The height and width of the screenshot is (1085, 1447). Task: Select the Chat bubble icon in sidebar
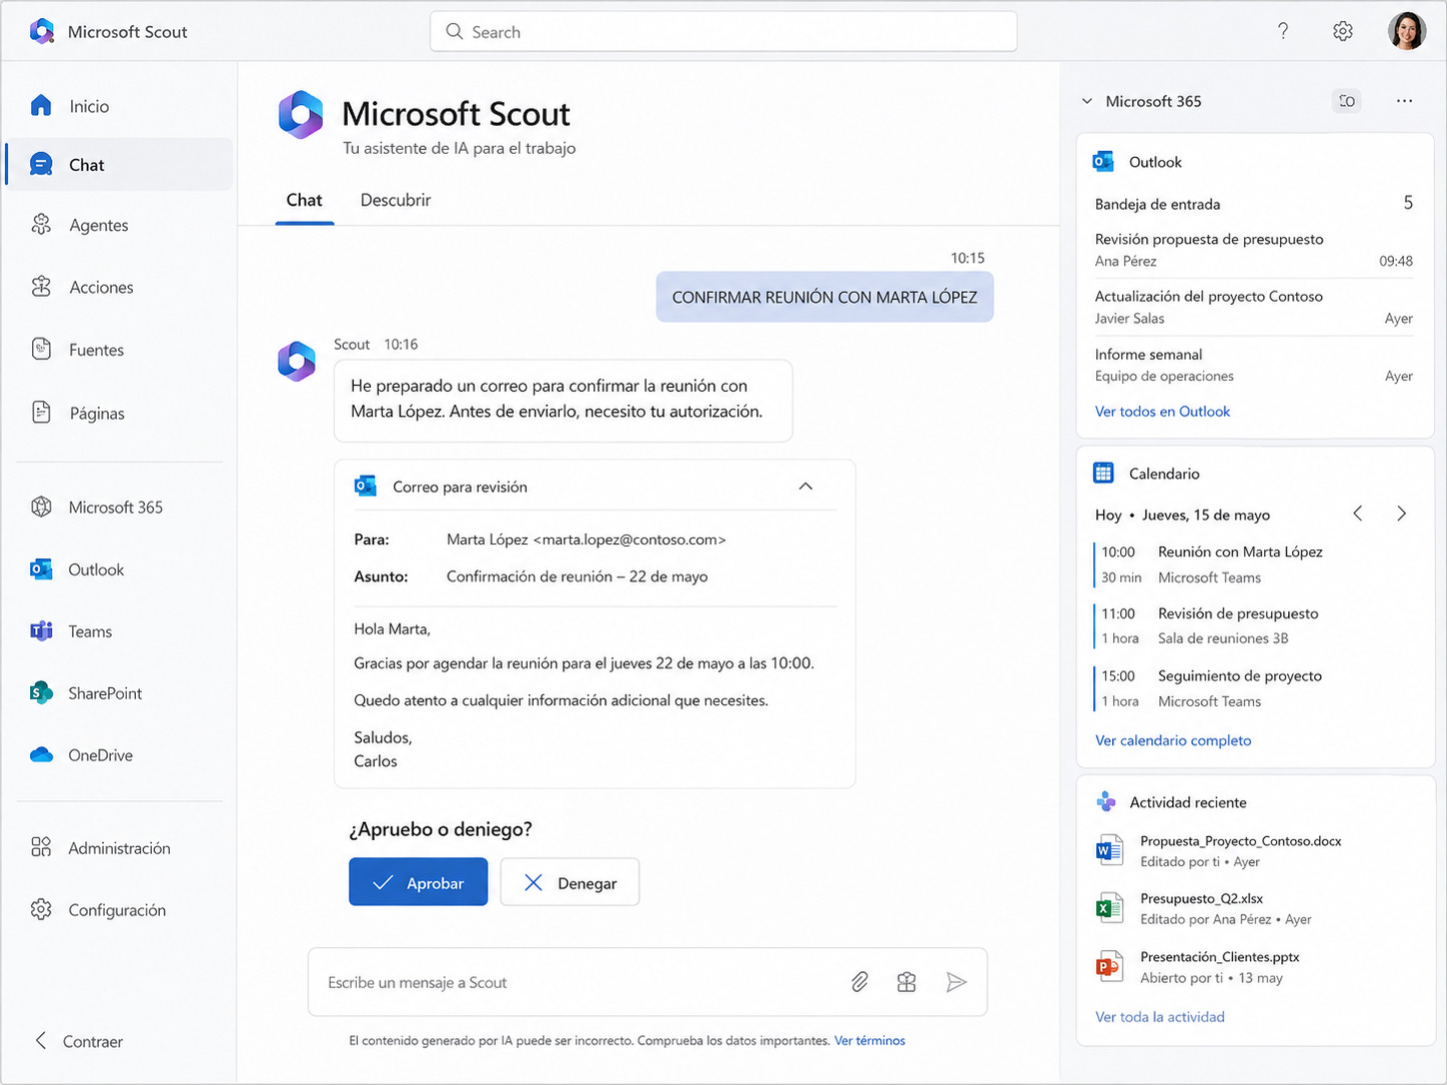[x=41, y=165]
